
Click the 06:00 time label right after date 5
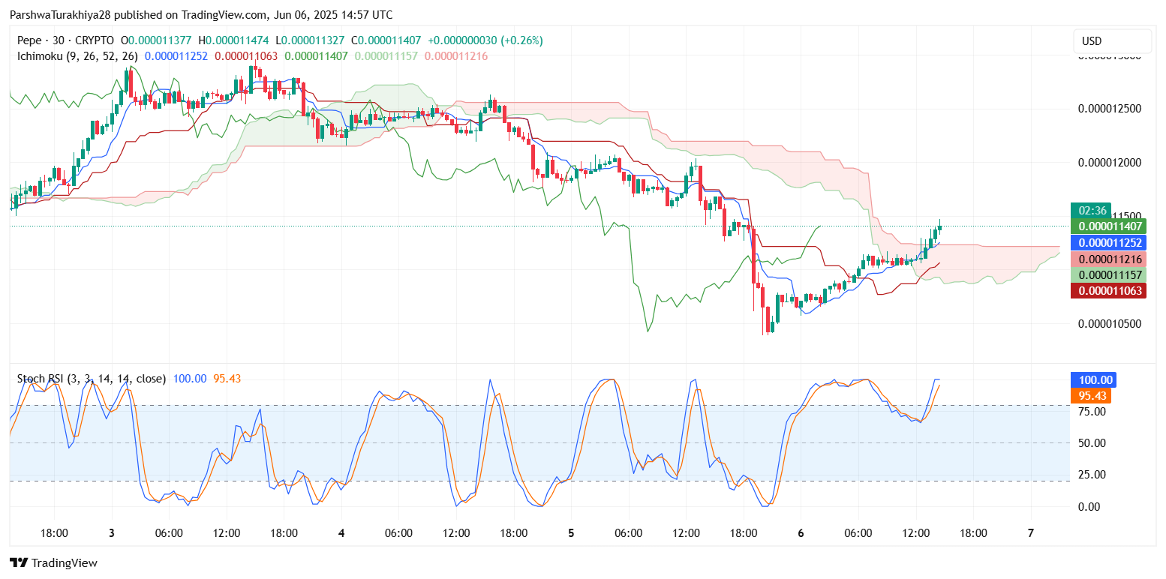[x=629, y=534]
